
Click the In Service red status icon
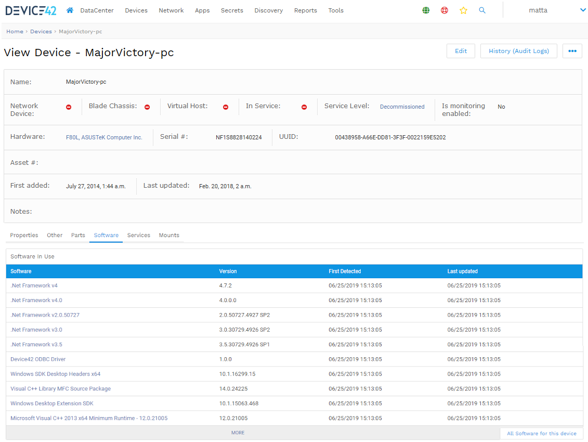[304, 107]
